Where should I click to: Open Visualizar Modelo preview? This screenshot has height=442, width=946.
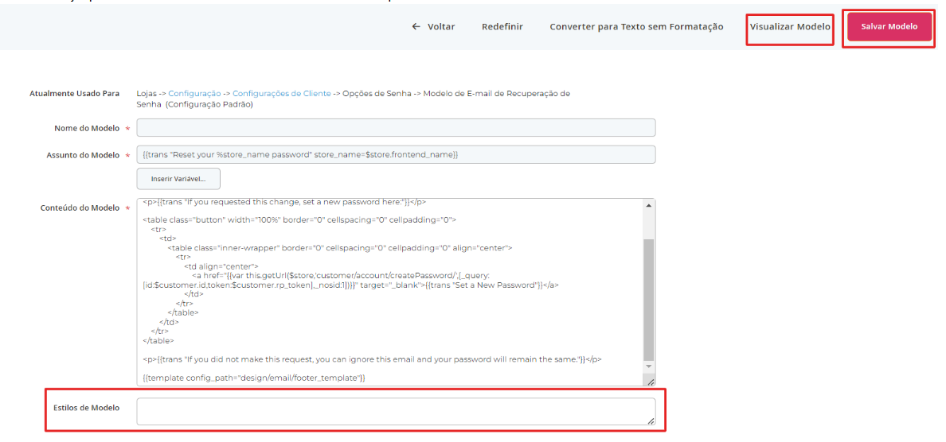[x=790, y=27]
